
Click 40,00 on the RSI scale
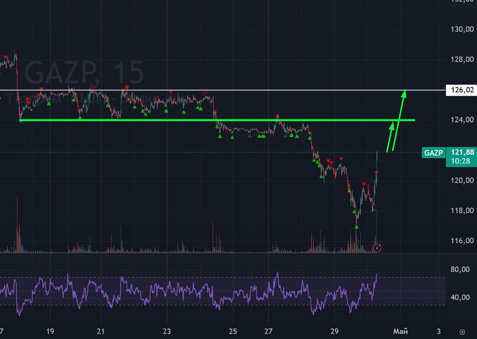click(460, 297)
